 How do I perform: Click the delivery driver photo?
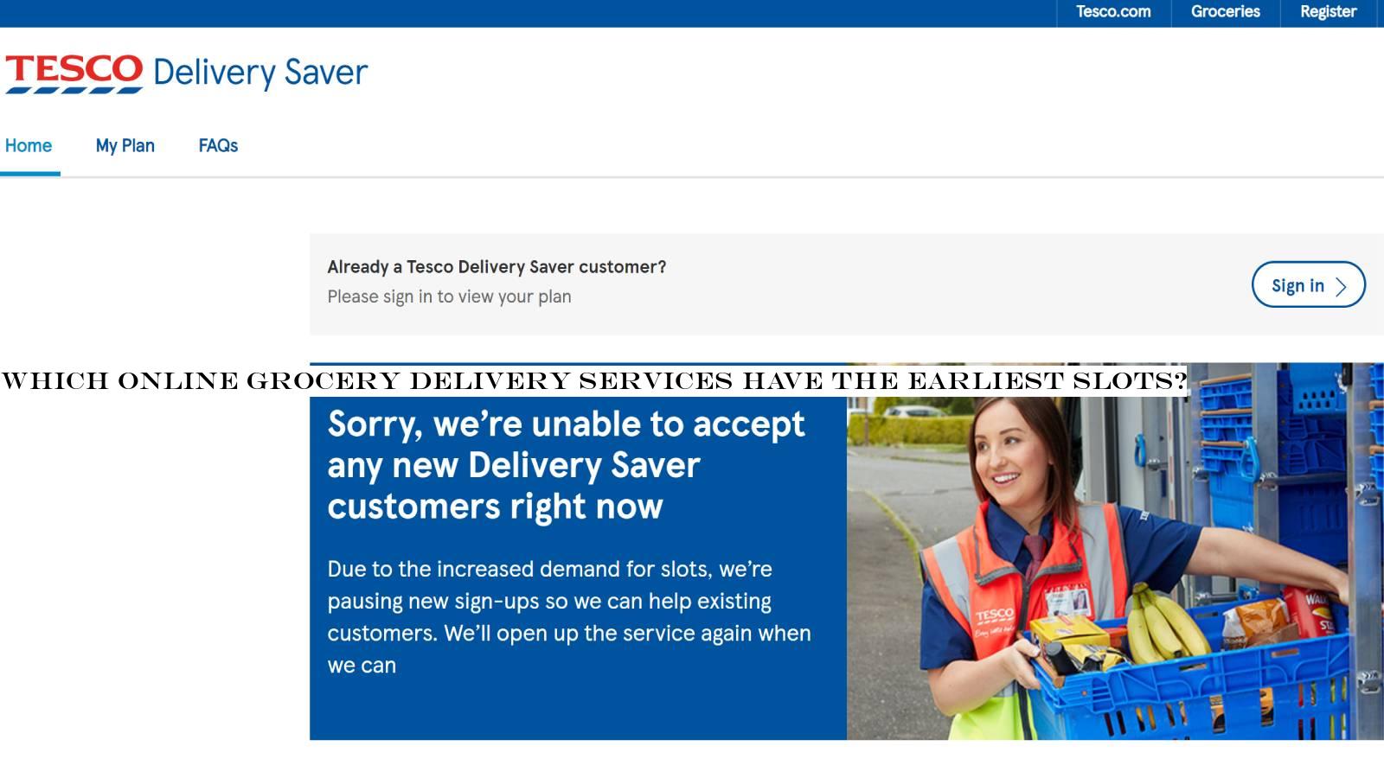pyautogui.click(x=1115, y=552)
